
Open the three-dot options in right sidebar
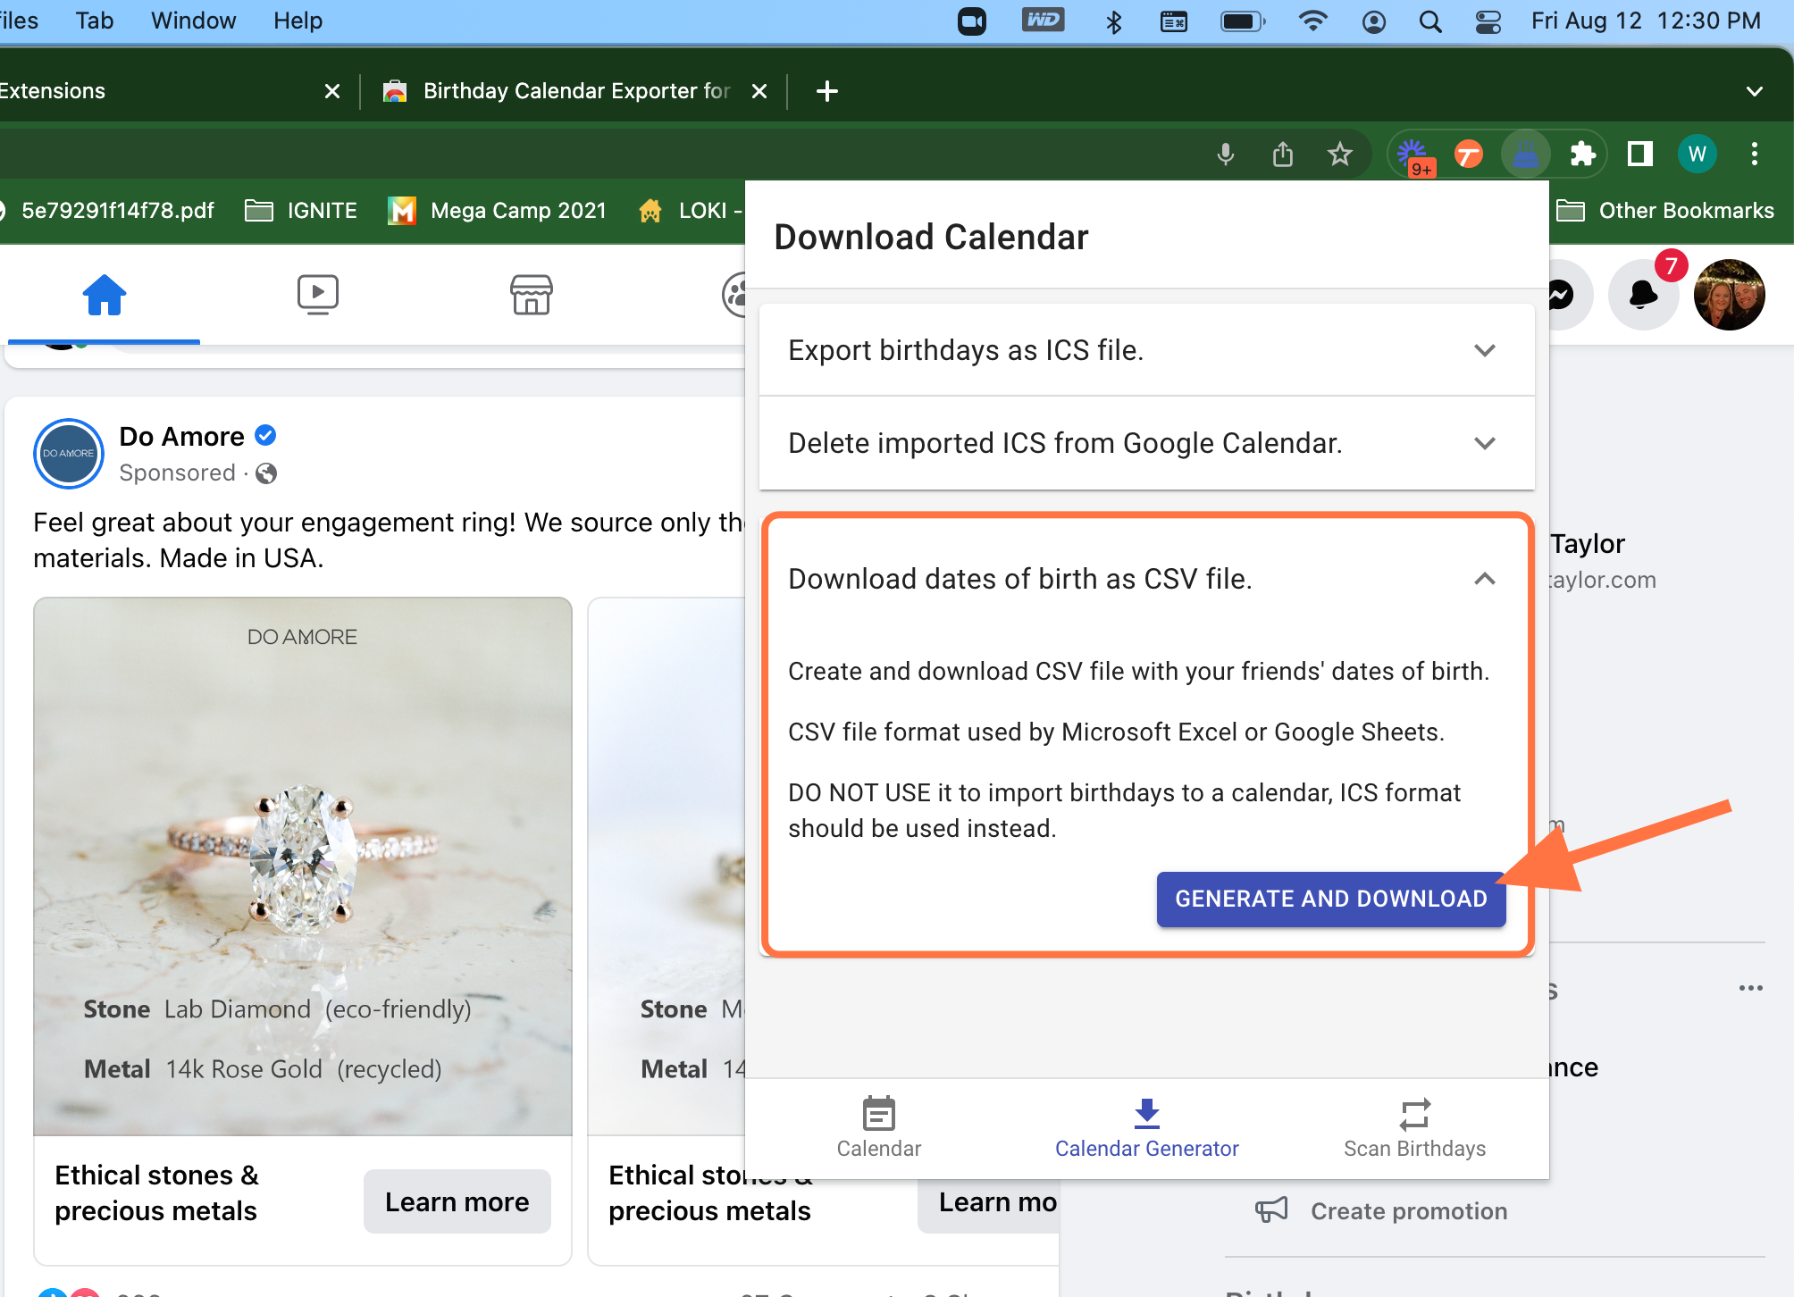tap(1751, 988)
